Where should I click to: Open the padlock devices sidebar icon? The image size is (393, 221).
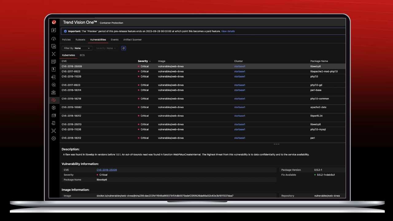click(x=54, y=77)
